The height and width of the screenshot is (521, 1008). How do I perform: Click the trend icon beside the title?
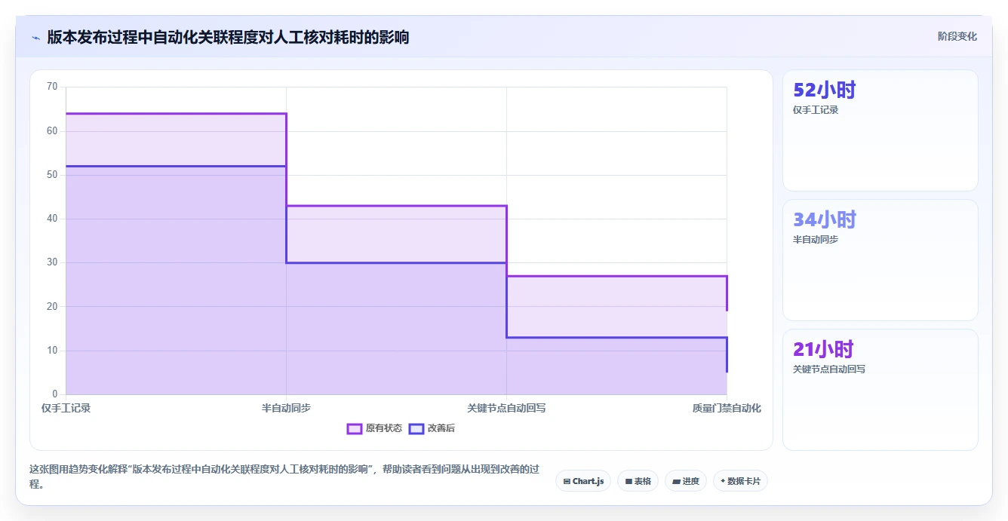tap(35, 38)
